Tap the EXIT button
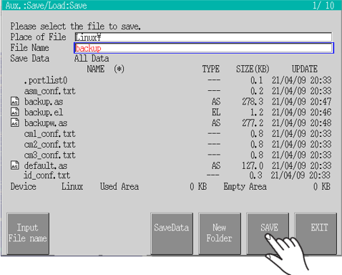 coord(316,233)
